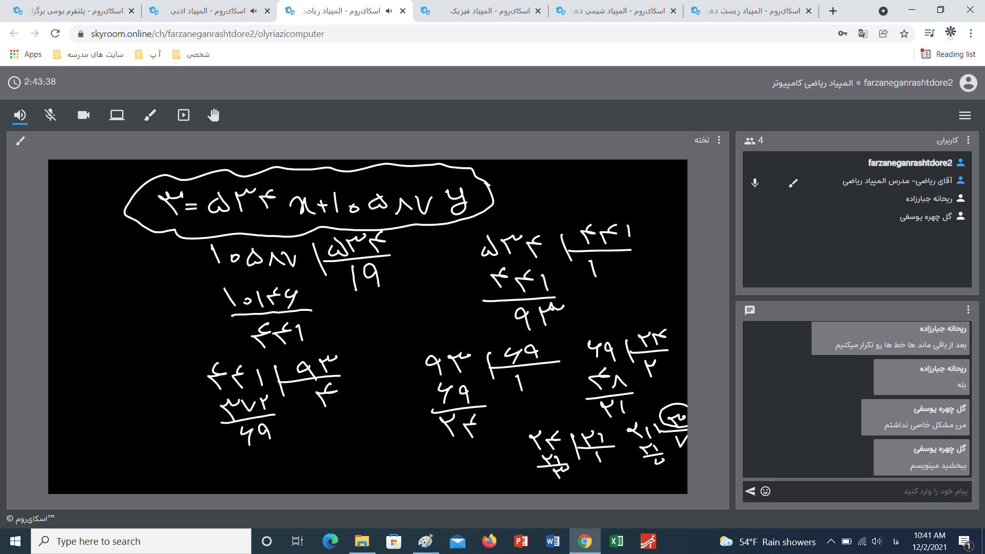Unmute the microphone in Skyroom toolbar
The width and height of the screenshot is (985, 554).
tap(50, 115)
